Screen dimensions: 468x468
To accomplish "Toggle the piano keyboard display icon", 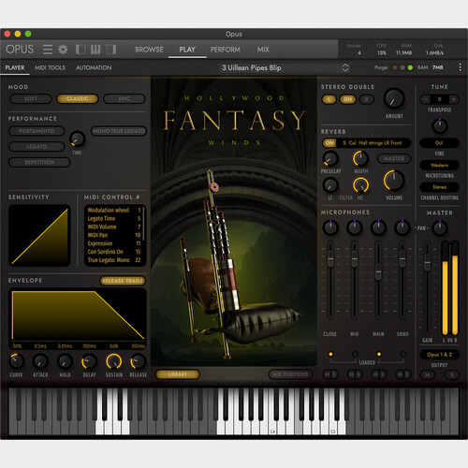I will [x=95, y=50].
